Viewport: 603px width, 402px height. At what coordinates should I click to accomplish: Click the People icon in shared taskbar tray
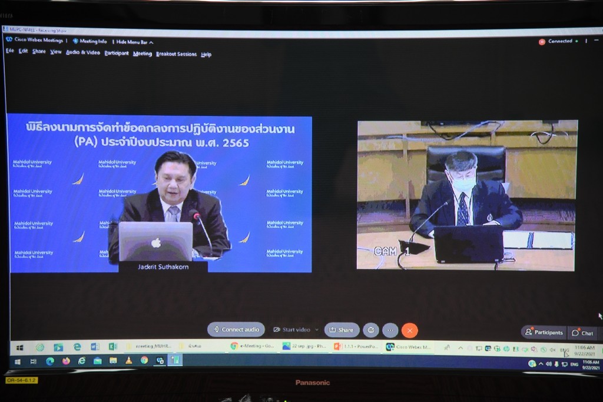(446, 348)
